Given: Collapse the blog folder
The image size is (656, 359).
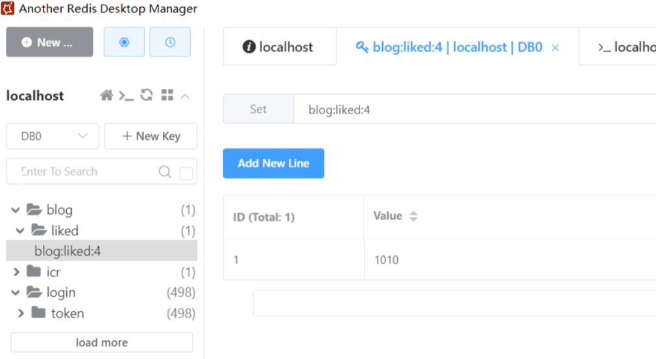Looking at the screenshot, I should pos(16,210).
